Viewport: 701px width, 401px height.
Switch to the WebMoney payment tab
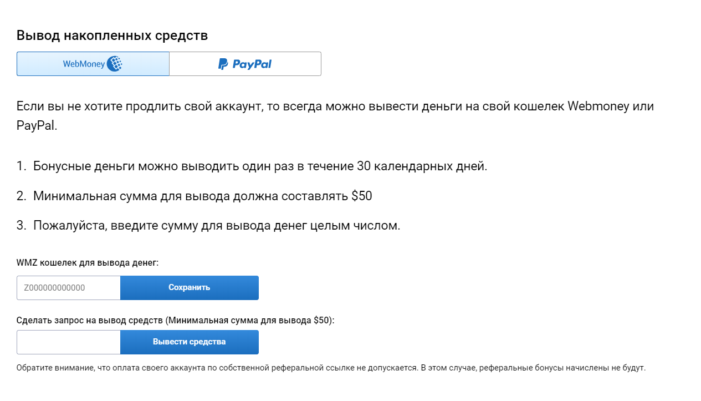click(x=93, y=64)
